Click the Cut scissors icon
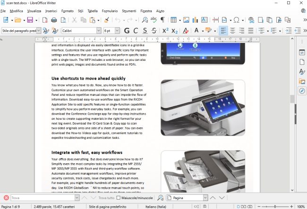Image resolution: width=307 pixels, height=209 pixels. click(x=74, y=20)
